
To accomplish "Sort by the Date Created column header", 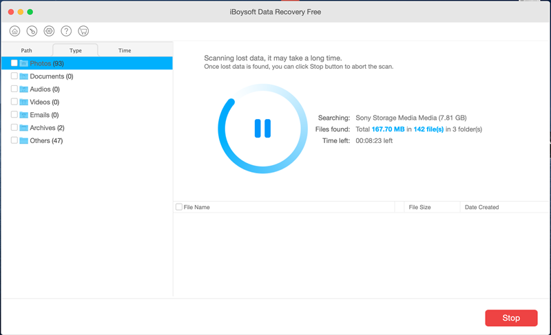I will coord(506,207).
